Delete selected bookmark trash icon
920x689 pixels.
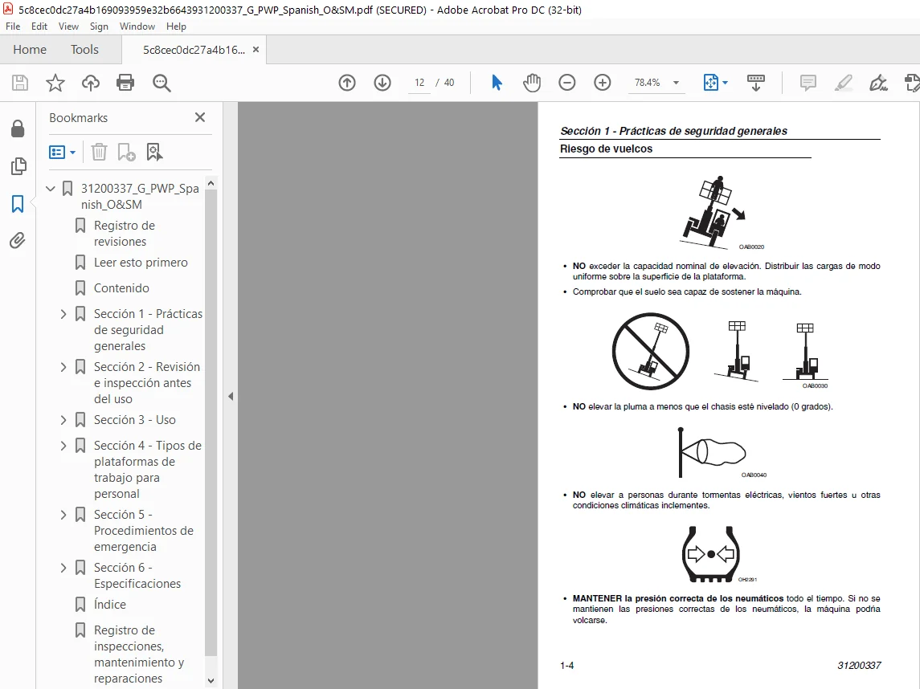(99, 153)
